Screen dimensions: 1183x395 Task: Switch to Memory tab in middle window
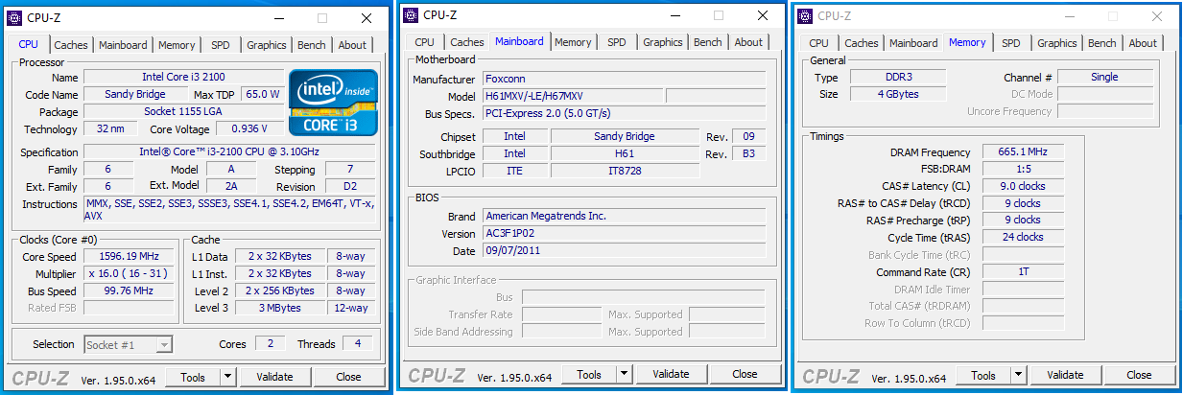tap(573, 42)
